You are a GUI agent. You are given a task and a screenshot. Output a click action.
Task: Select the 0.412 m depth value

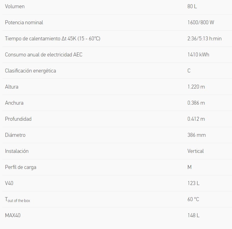pyautogui.click(x=196, y=119)
